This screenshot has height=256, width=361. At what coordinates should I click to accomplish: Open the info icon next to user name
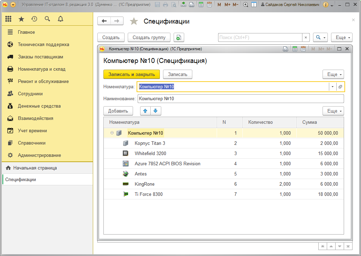326,4
